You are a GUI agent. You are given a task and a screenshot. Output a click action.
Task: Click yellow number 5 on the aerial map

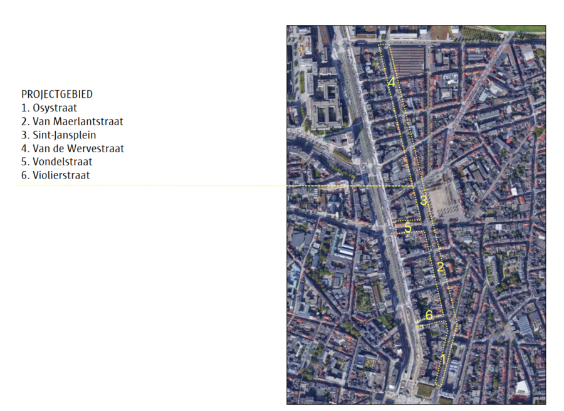pos(408,227)
